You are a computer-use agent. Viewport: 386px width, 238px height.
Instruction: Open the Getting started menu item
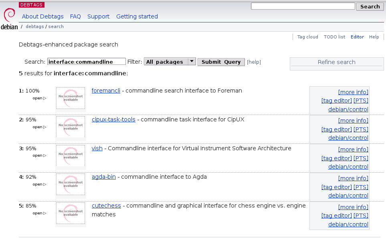click(137, 16)
